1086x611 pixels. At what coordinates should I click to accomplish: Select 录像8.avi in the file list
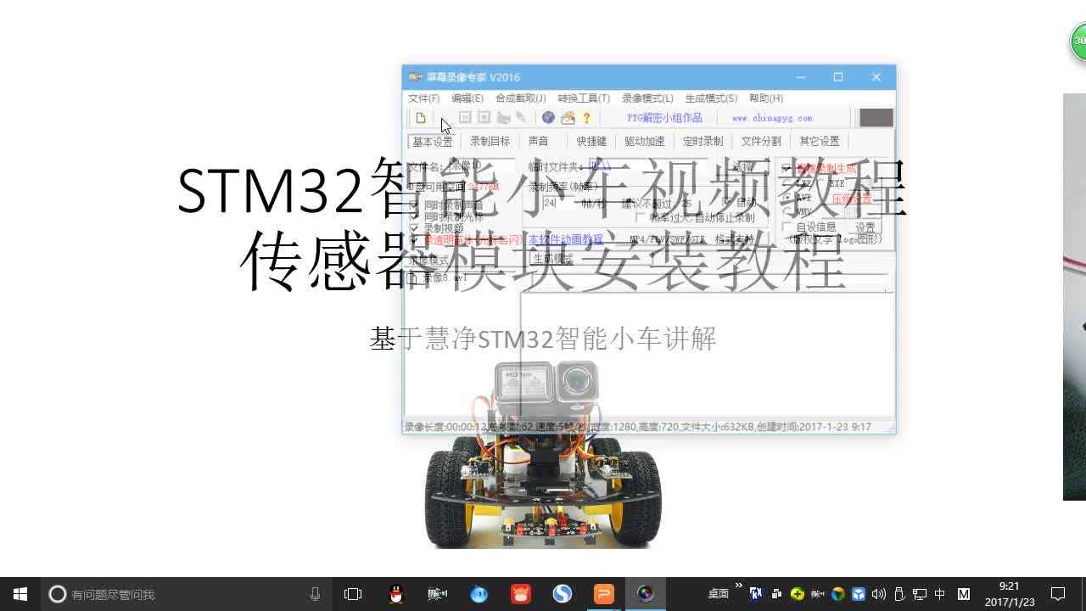(445, 277)
